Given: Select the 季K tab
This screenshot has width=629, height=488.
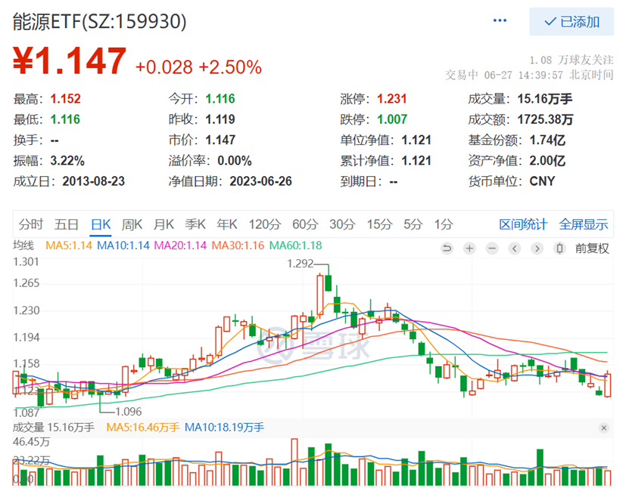Looking at the screenshot, I should [x=195, y=224].
